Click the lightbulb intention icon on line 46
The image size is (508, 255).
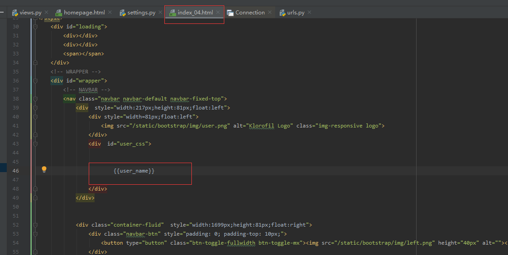(44, 169)
